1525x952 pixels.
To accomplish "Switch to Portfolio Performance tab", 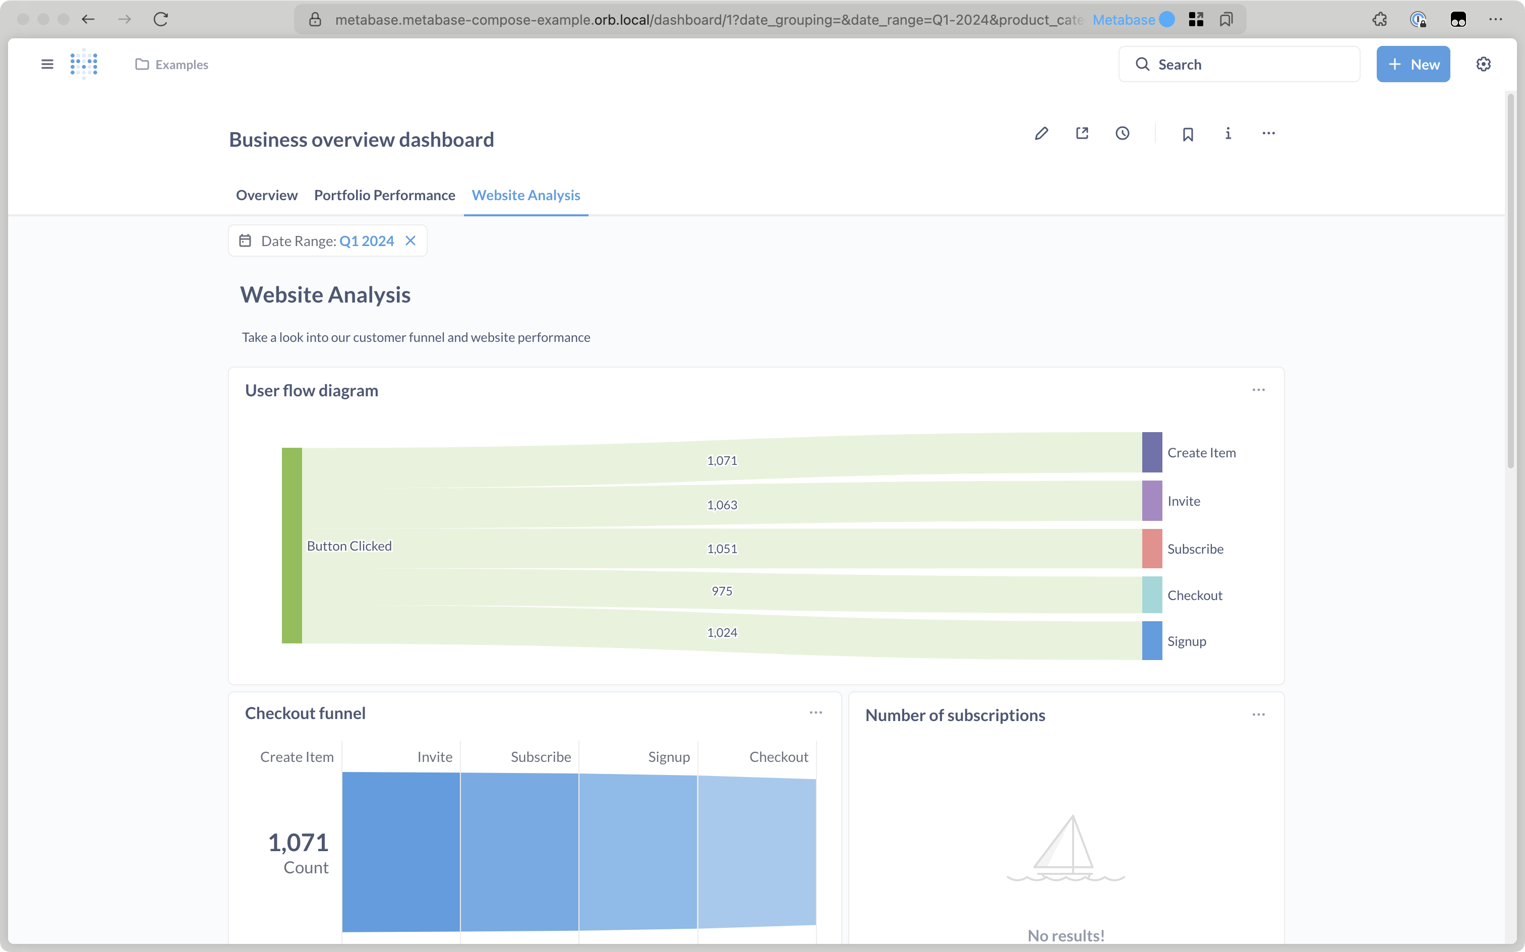I will point(384,195).
